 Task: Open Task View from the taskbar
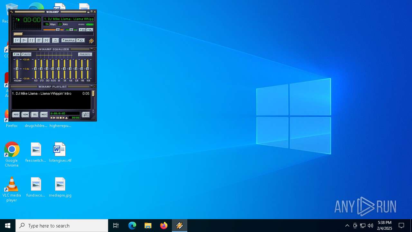pyautogui.click(x=116, y=226)
